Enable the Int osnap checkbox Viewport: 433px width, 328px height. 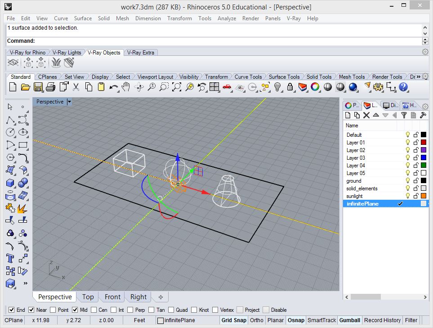pos(113,310)
